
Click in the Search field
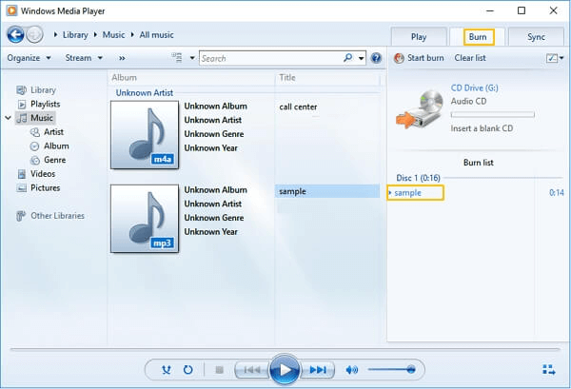tap(271, 58)
